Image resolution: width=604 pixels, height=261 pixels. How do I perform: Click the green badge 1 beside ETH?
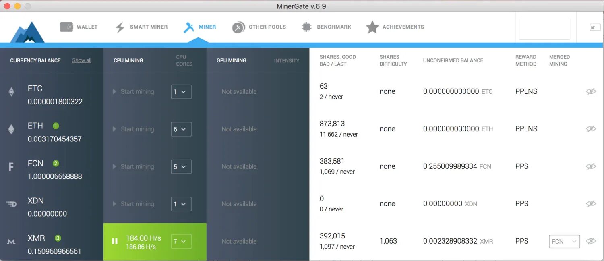coord(56,126)
